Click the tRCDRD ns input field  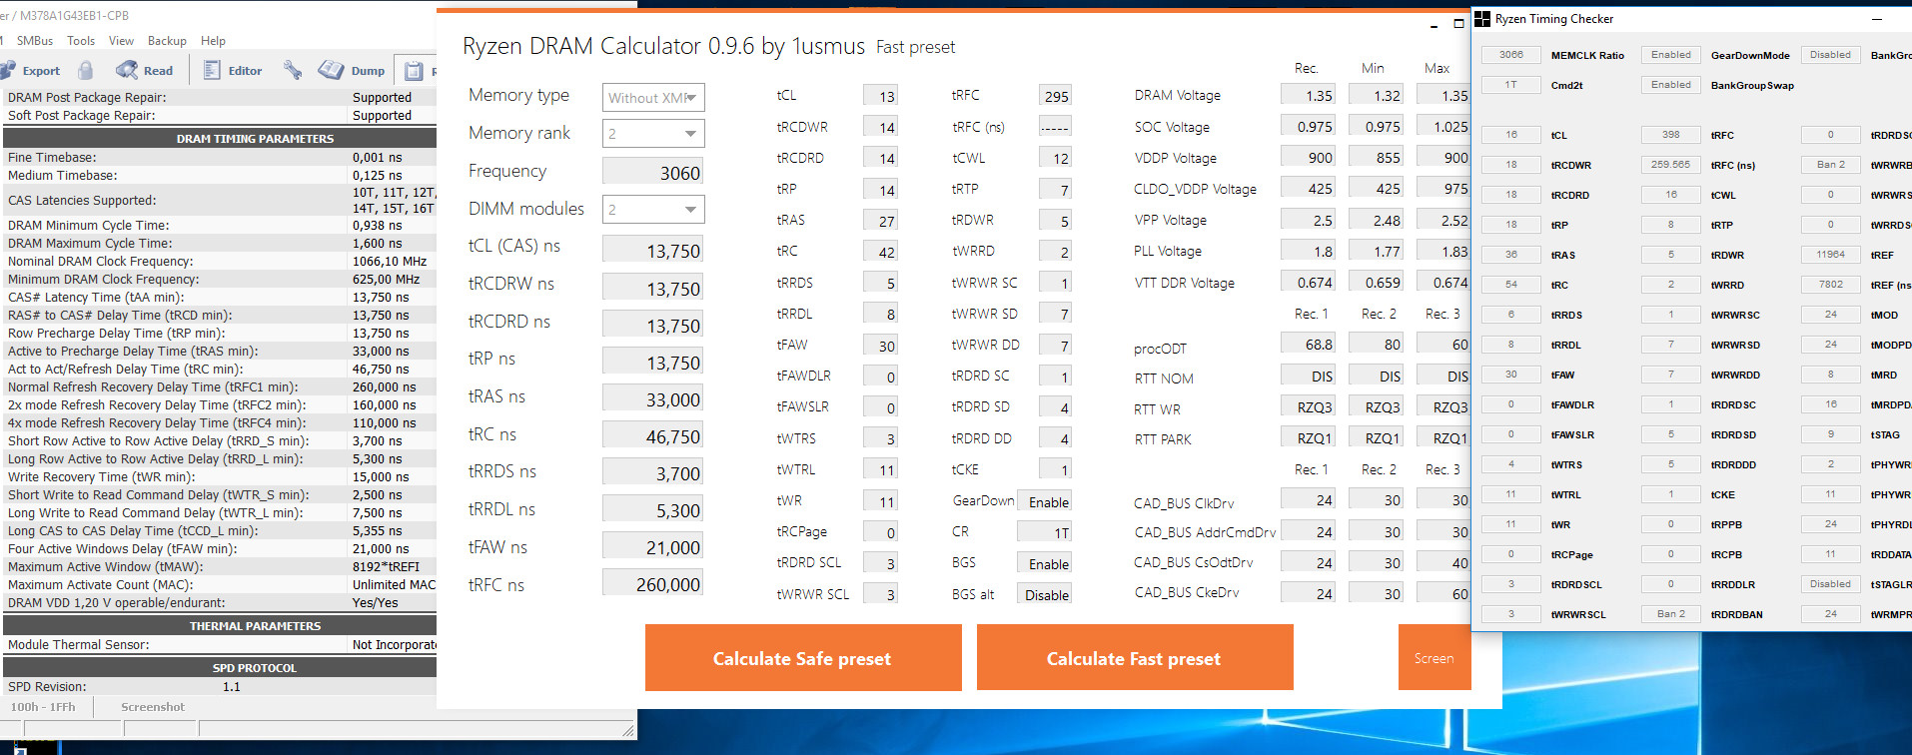pyautogui.click(x=653, y=325)
